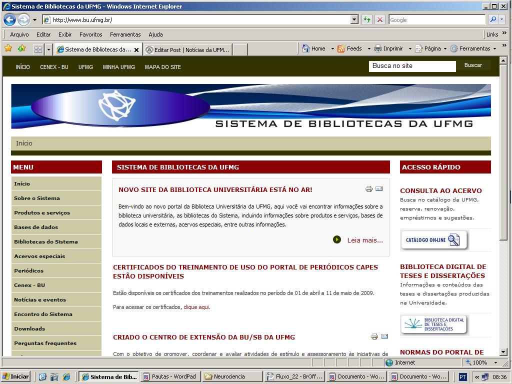This screenshot has width=512, height=384.
Task: Switch to 'Pautas - WordPad' taskbar window
Action: tap(170, 377)
